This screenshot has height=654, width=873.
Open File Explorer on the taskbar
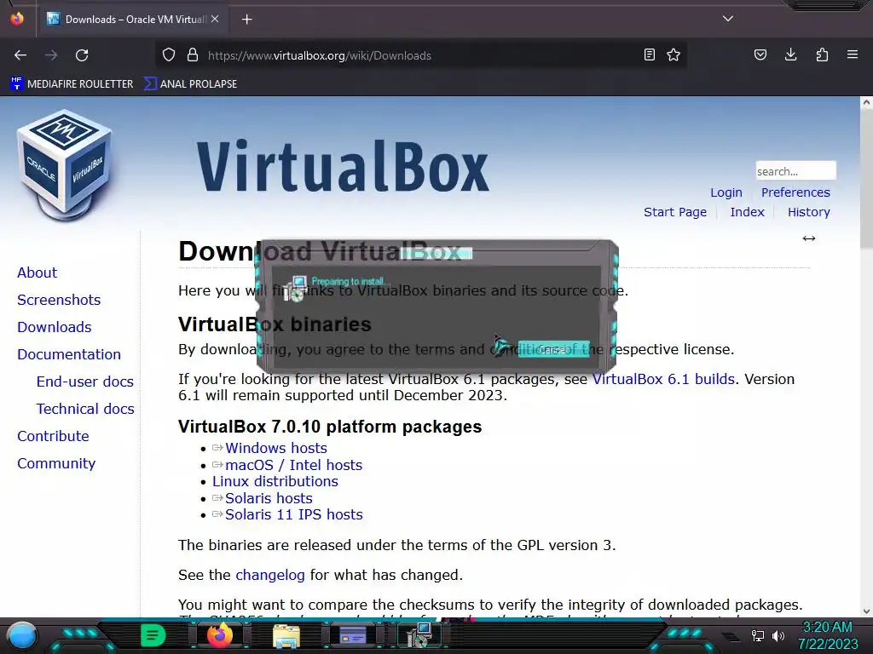[x=286, y=635]
